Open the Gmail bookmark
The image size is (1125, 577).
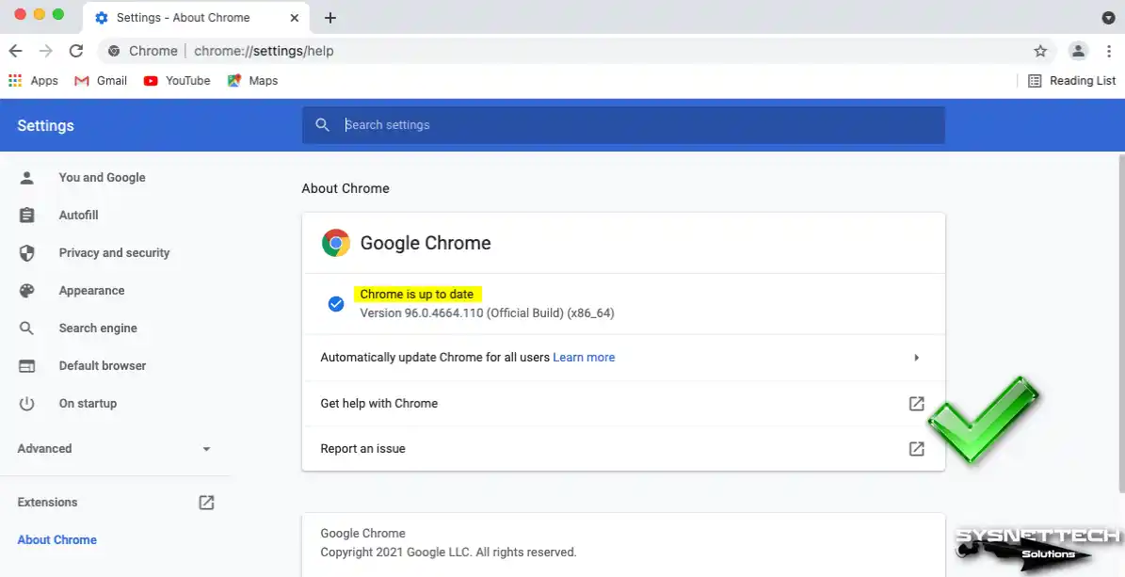tap(101, 81)
